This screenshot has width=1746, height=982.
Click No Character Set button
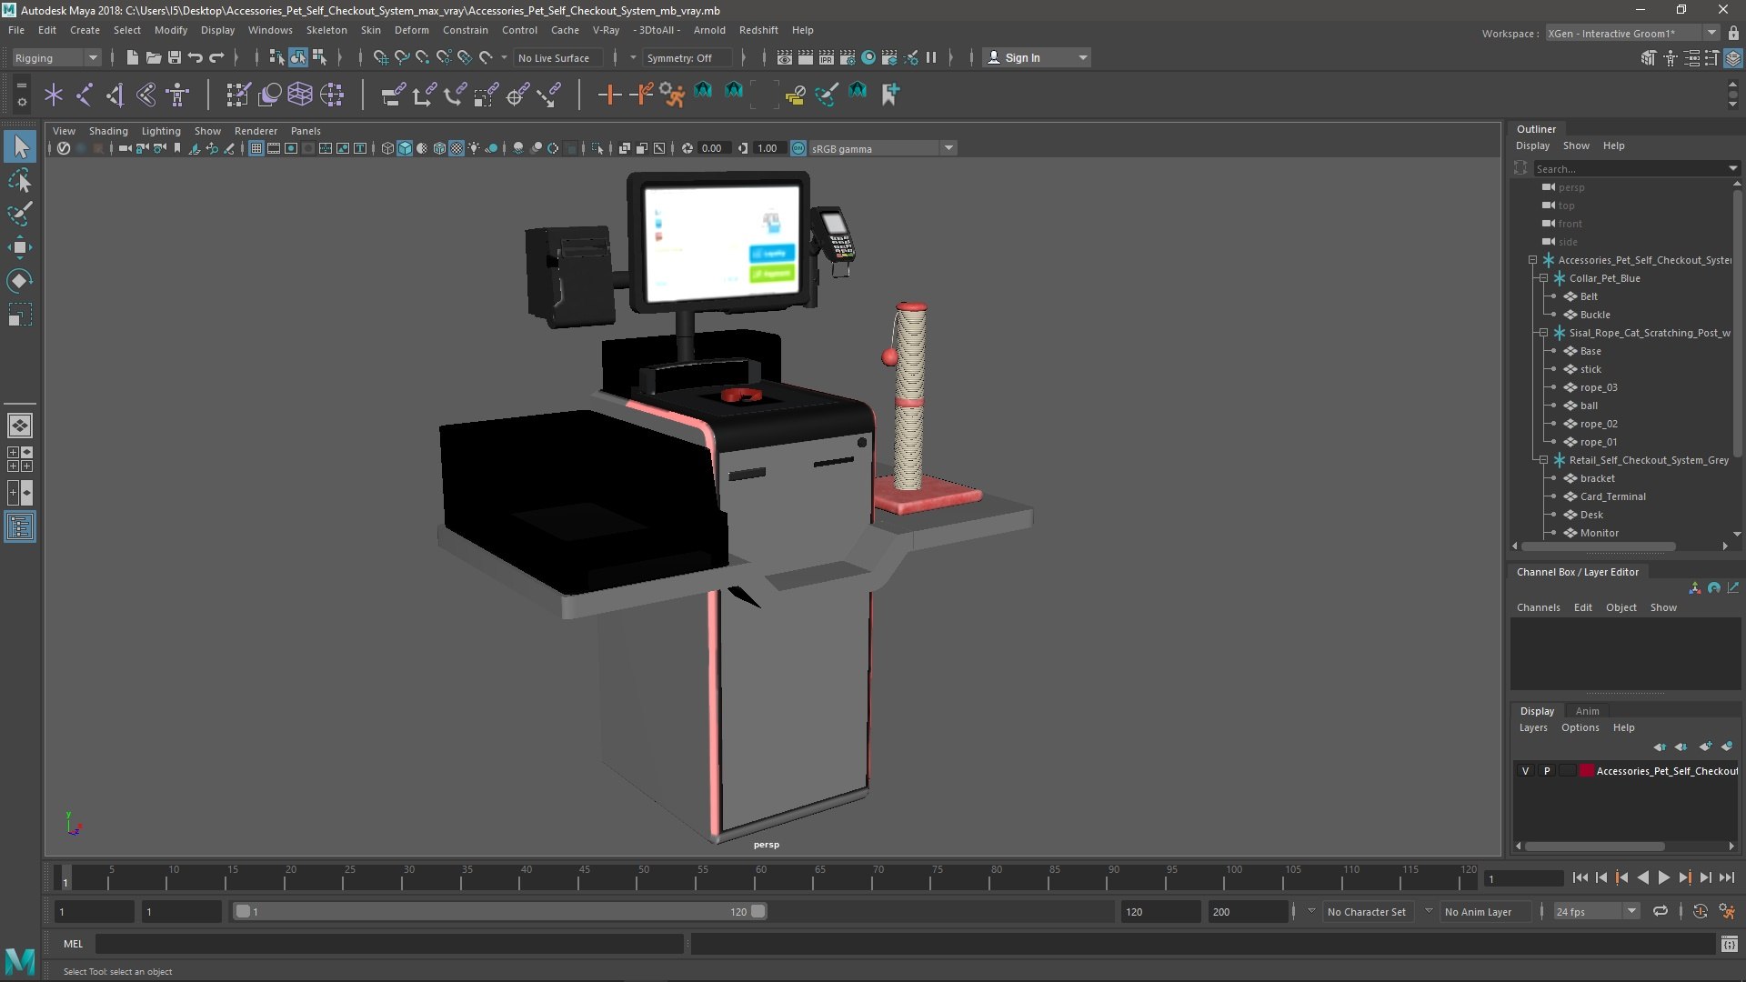pyautogui.click(x=1366, y=911)
